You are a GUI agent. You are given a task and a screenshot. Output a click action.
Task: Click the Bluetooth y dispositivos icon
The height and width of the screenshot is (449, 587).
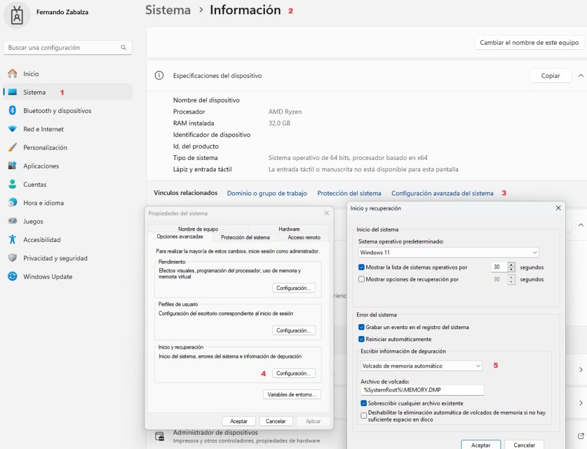click(13, 111)
